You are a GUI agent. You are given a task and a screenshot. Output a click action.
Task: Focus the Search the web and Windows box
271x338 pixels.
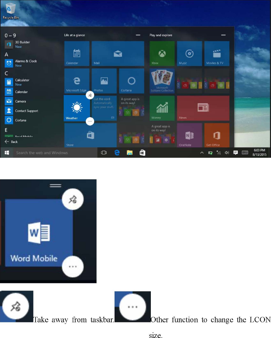pos(55,153)
